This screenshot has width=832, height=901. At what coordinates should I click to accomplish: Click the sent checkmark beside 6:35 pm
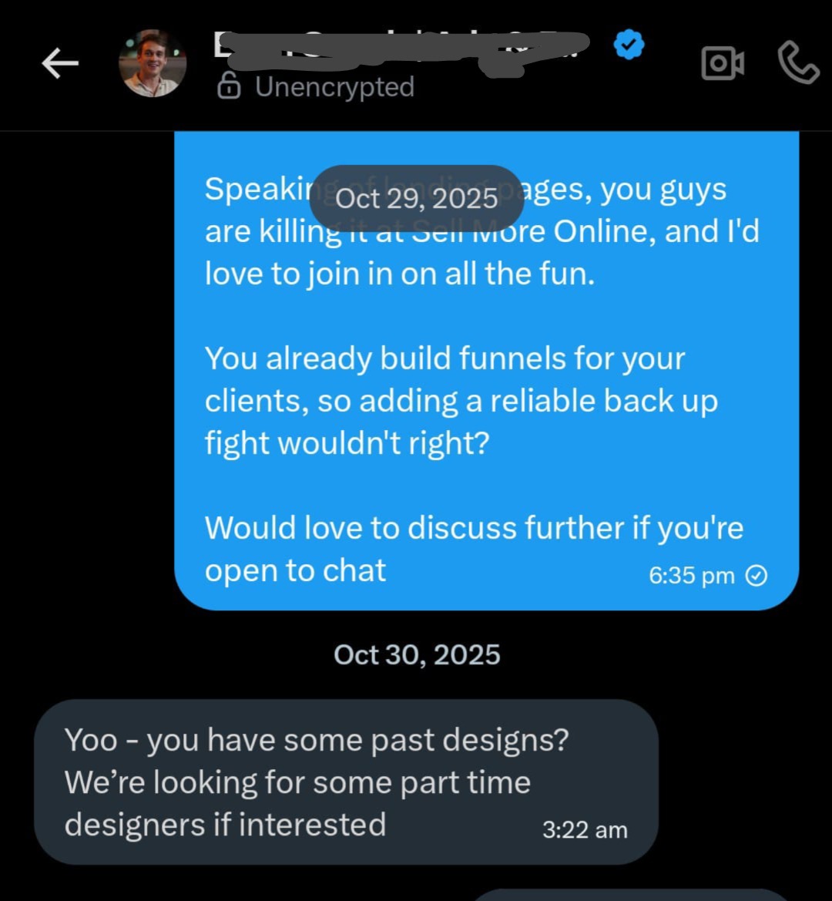[x=757, y=576]
